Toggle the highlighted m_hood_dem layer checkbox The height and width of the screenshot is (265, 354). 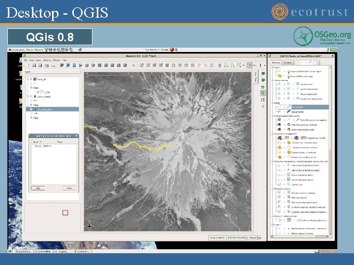[31, 109]
